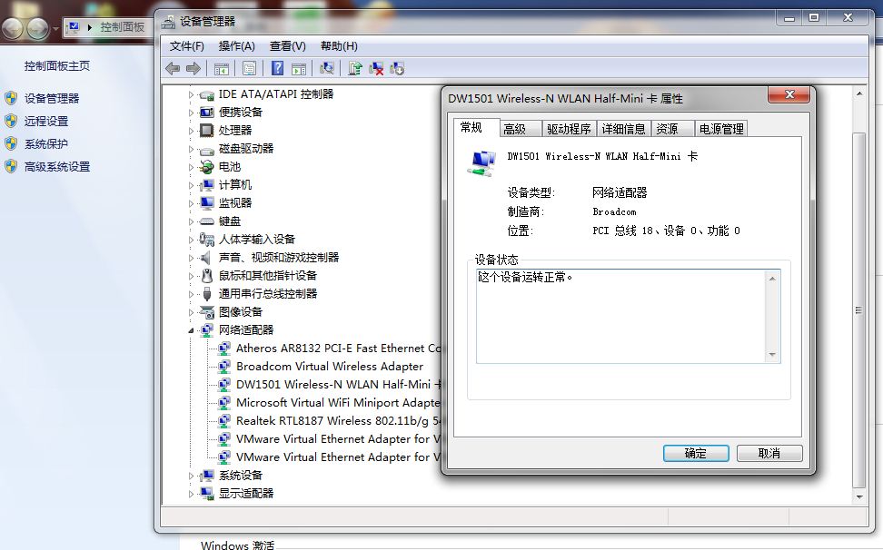This screenshot has height=550, width=883.
Task: Click the Device Manager scrollbar up arrow
Action: point(858,93)
